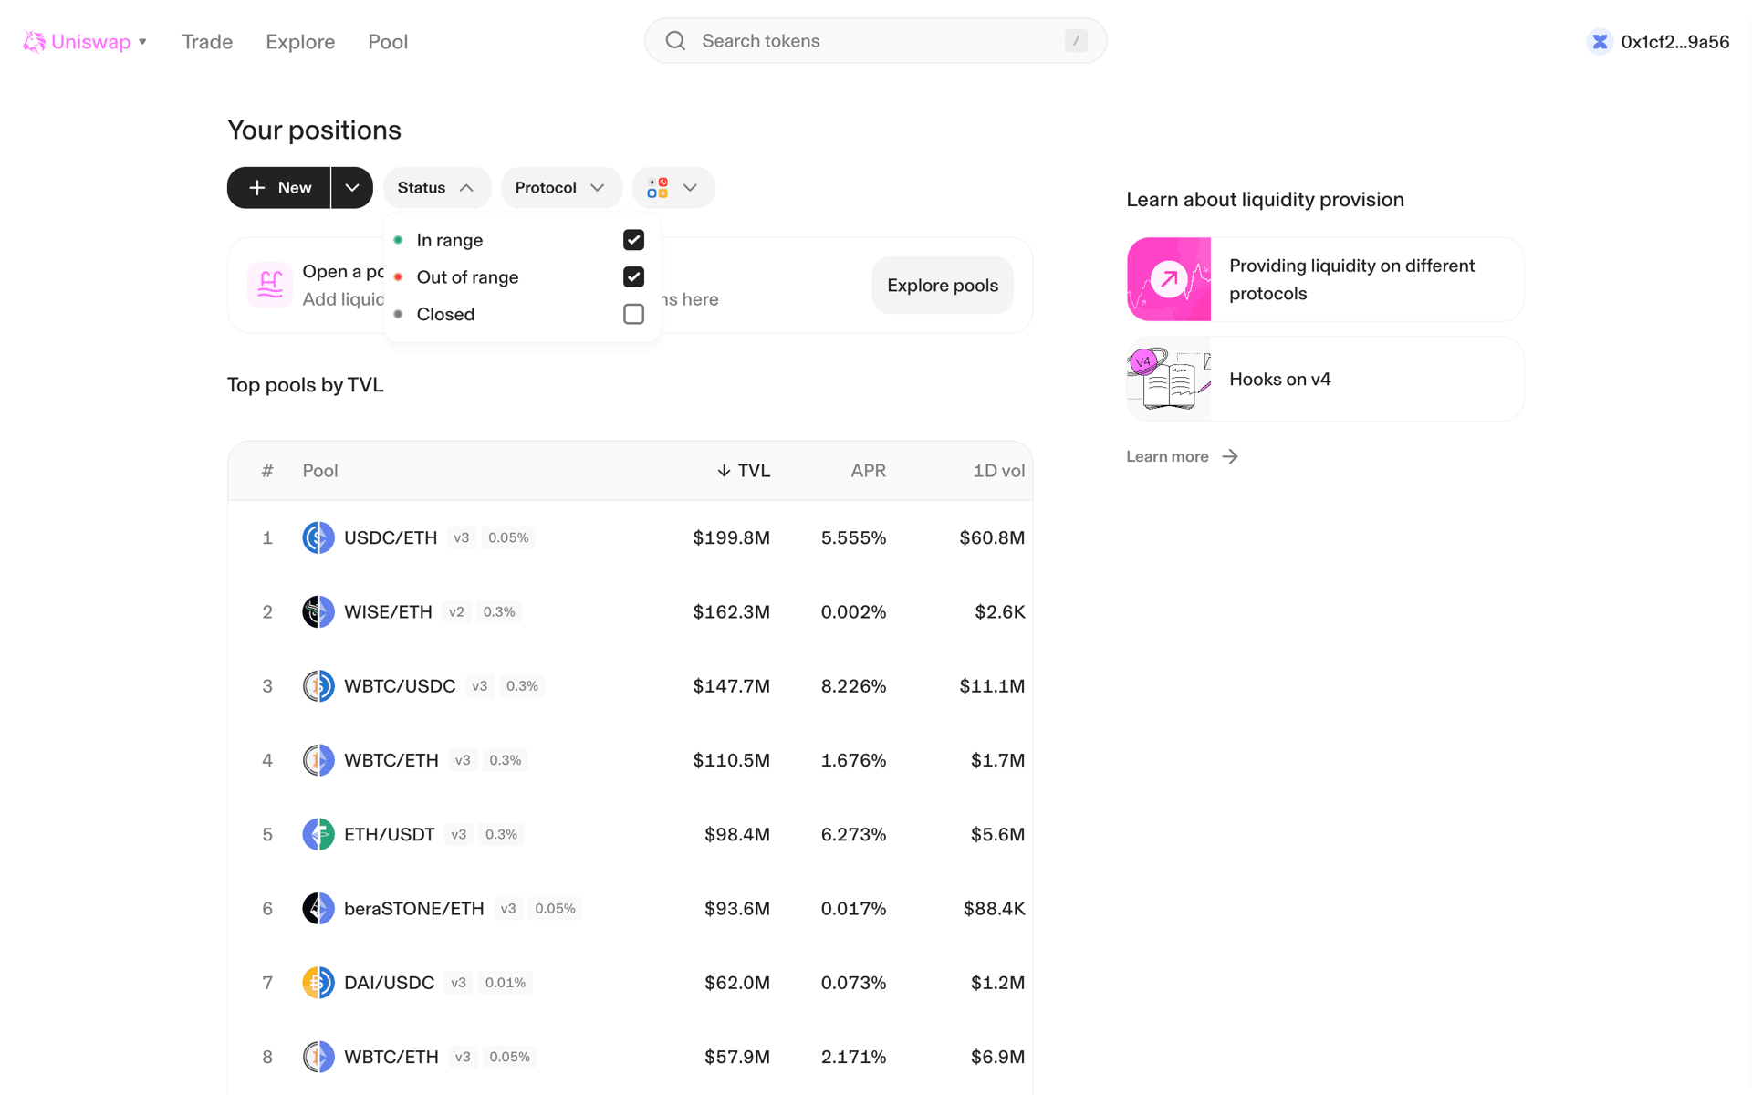The width and height of the screenshot is (1752, 1095).
Task: Sort table by APR column
Action: [x=868, y=471]
